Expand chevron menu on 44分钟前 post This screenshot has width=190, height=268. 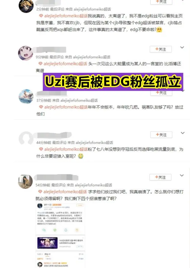coord(183,133)
